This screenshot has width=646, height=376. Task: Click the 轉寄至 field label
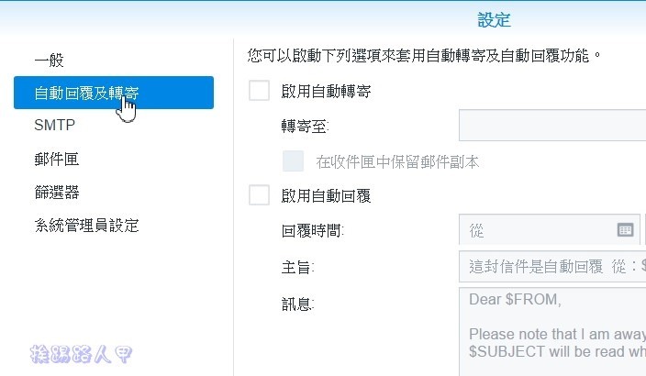[x=306, y=126]
